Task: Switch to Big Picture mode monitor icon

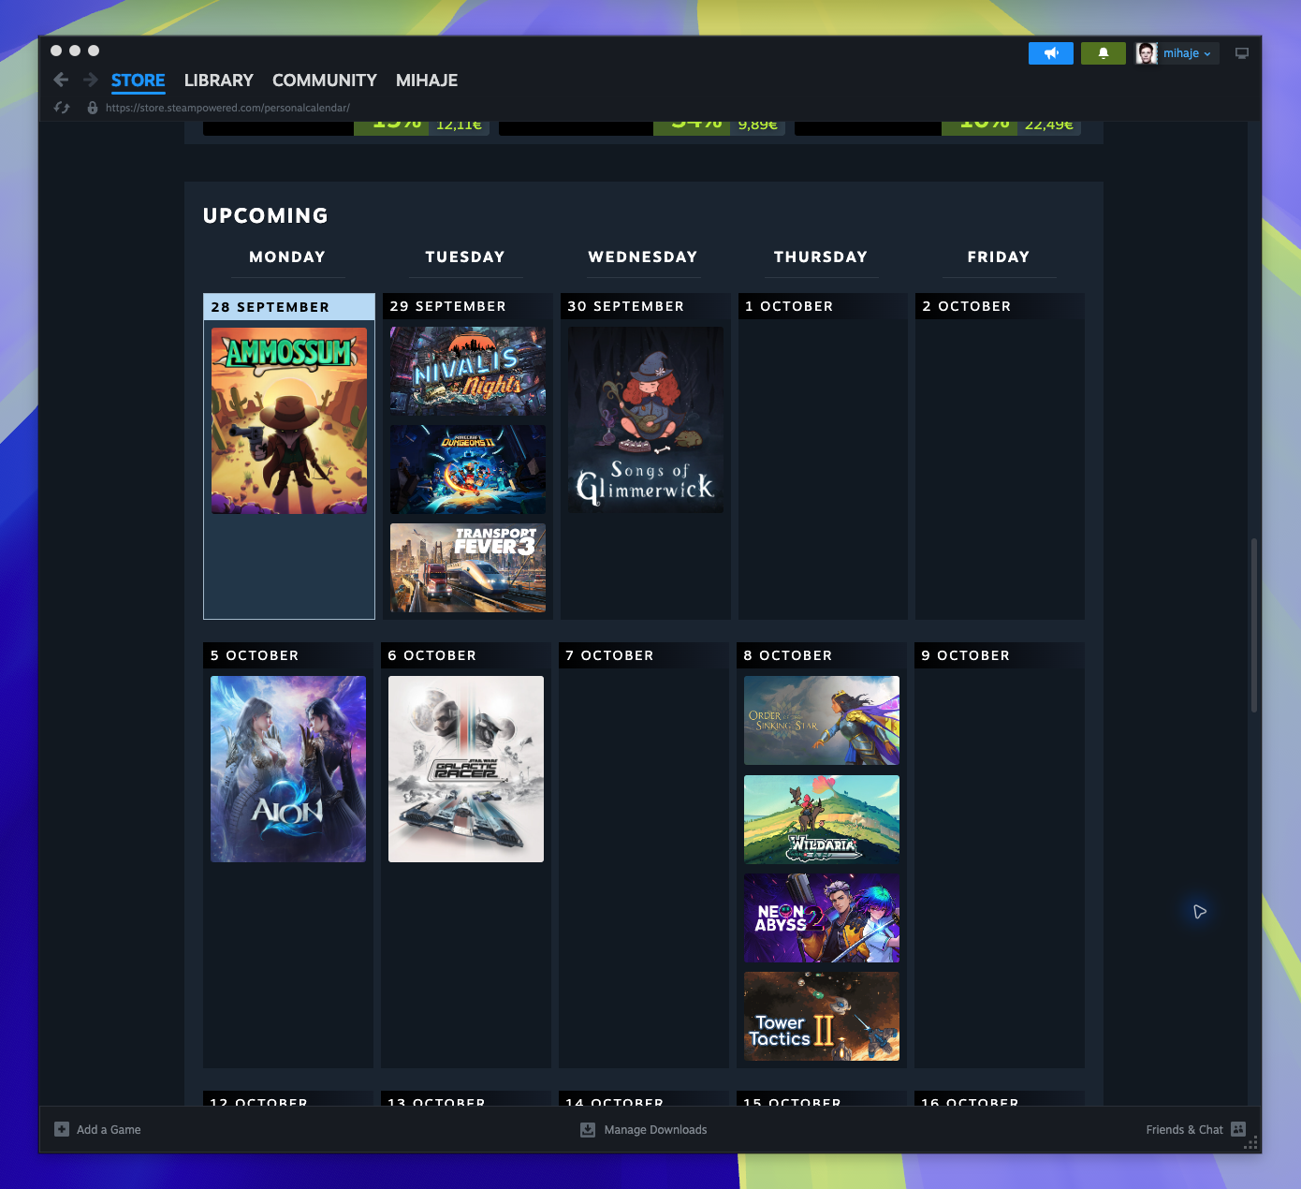Action: pyautogui.click(x=1242, y=53)
